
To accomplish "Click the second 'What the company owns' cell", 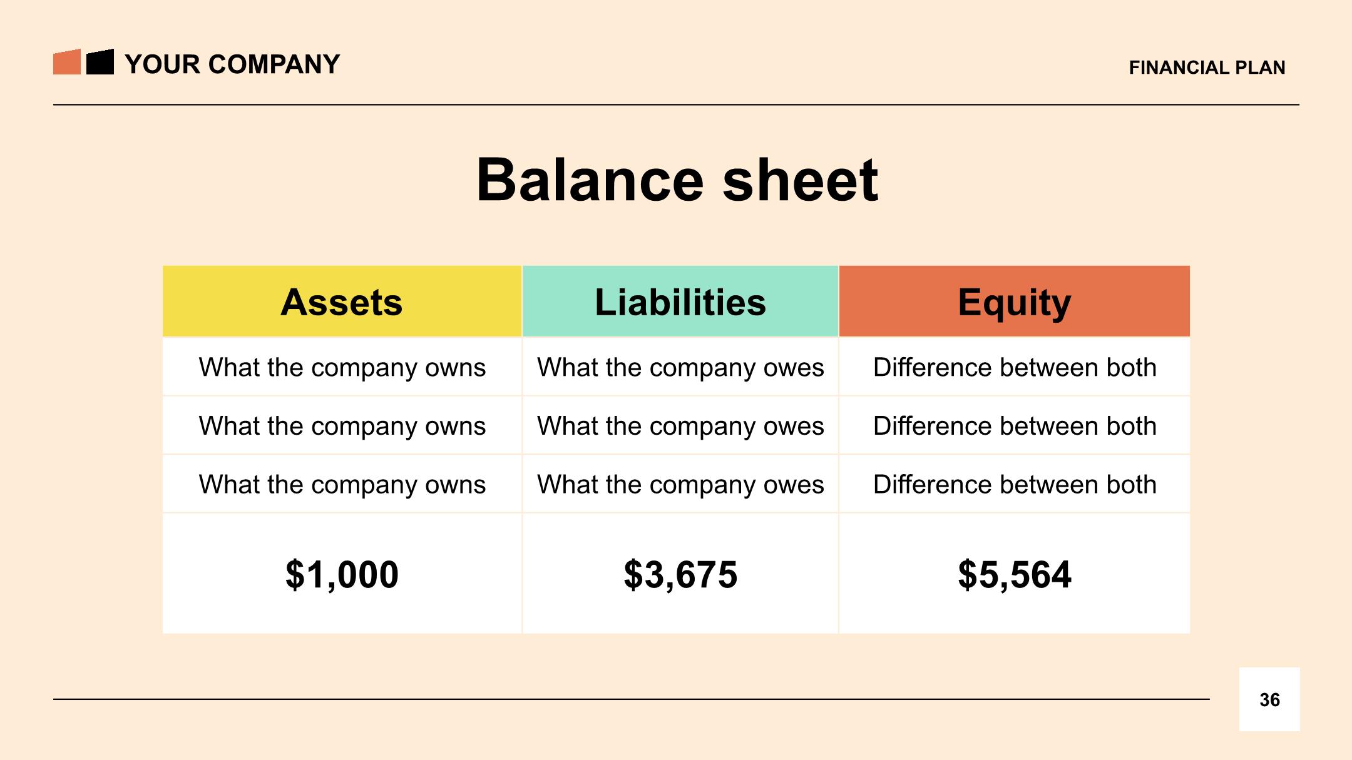I will click(342, 426).
